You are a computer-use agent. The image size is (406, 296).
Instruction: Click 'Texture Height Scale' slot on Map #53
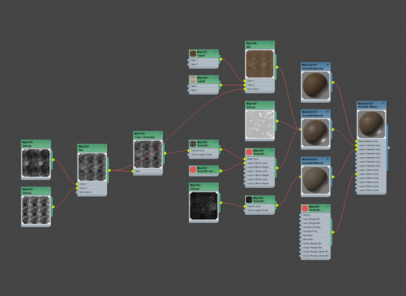[x=259, y=210]
